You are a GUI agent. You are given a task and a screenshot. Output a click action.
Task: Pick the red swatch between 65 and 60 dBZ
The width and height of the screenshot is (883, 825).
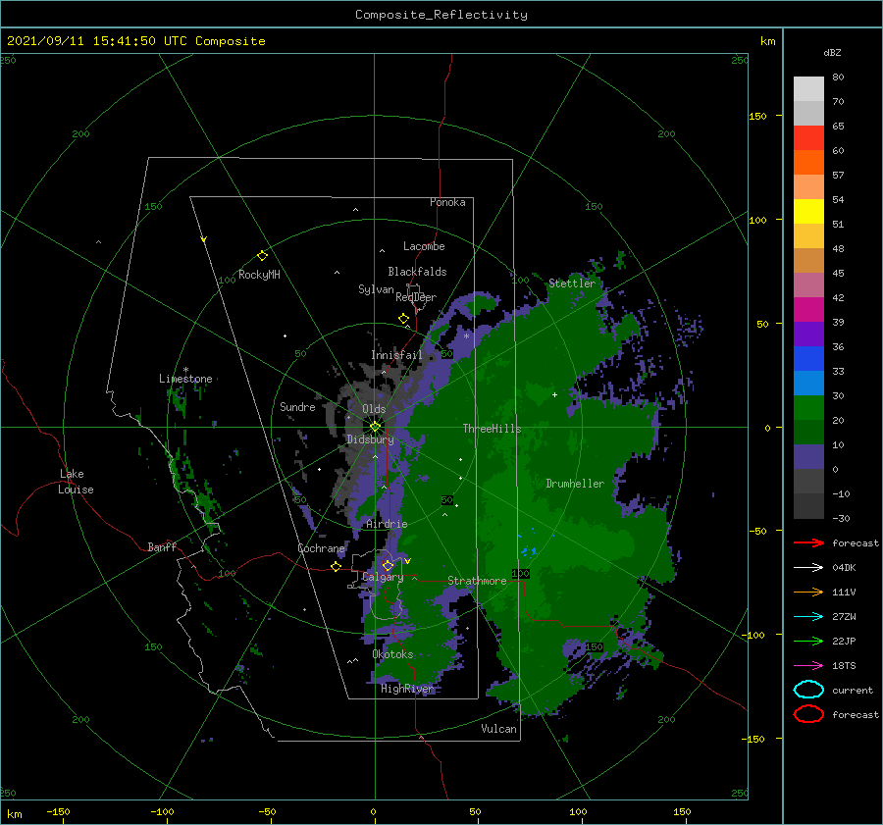(x=808, y=137)
